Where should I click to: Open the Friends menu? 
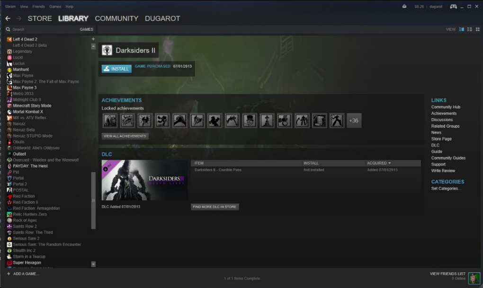click(38, 7)
